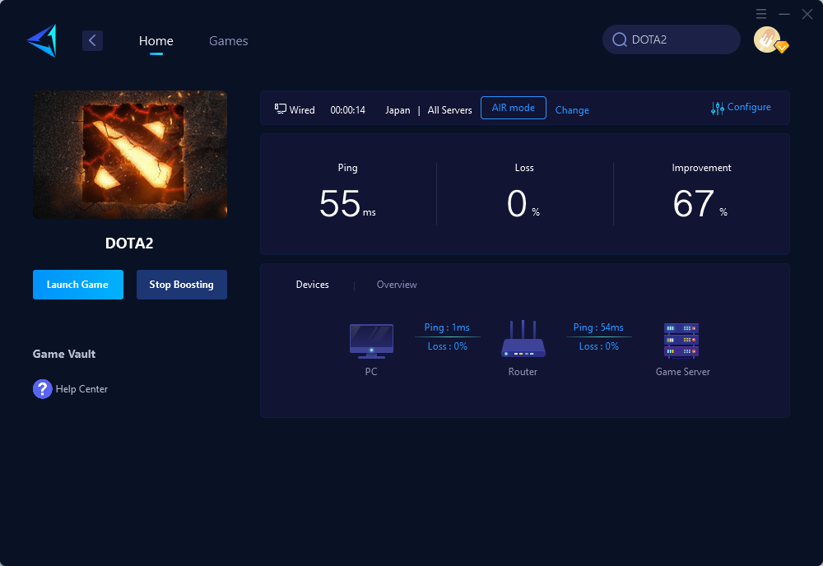Click Stop Boosting

pyautogui.click(x=182, y=285)
